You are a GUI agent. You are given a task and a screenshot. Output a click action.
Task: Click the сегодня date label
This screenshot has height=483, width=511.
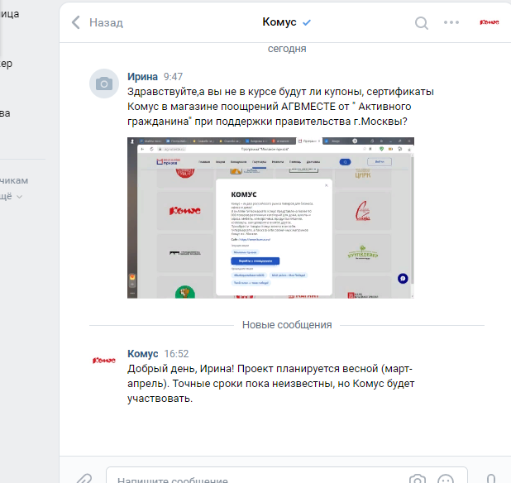[287, 49]
